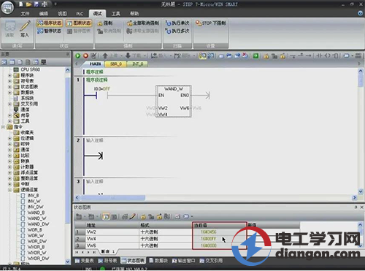Toggle pause status icon in editor toolbar
365x271 pixels.
coord(210,56)
